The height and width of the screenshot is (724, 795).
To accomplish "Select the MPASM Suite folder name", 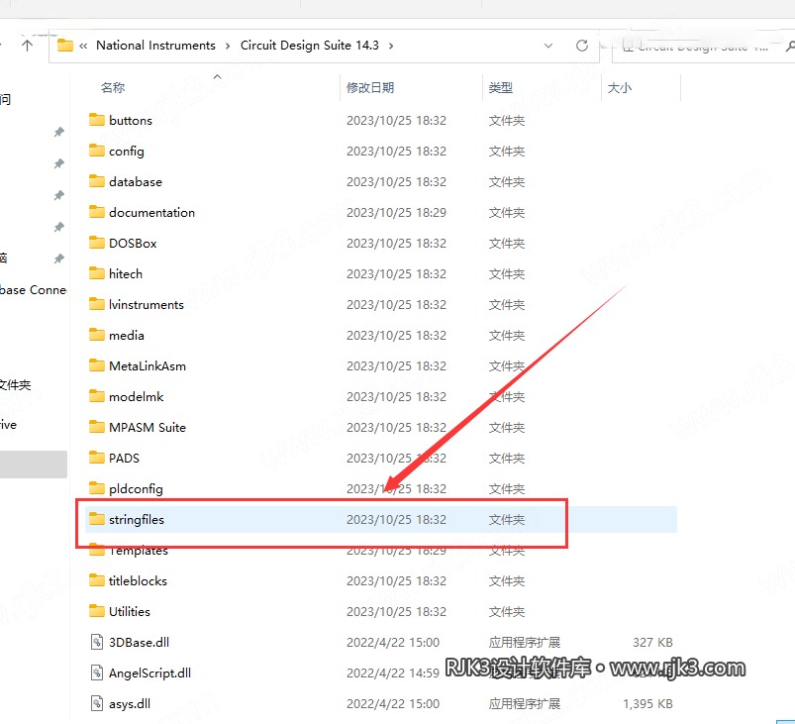I will click(x=148, y=427).
